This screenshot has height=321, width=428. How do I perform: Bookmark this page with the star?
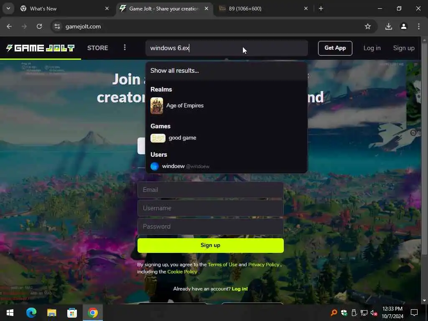pyautogui.click(x=368, y=26)
